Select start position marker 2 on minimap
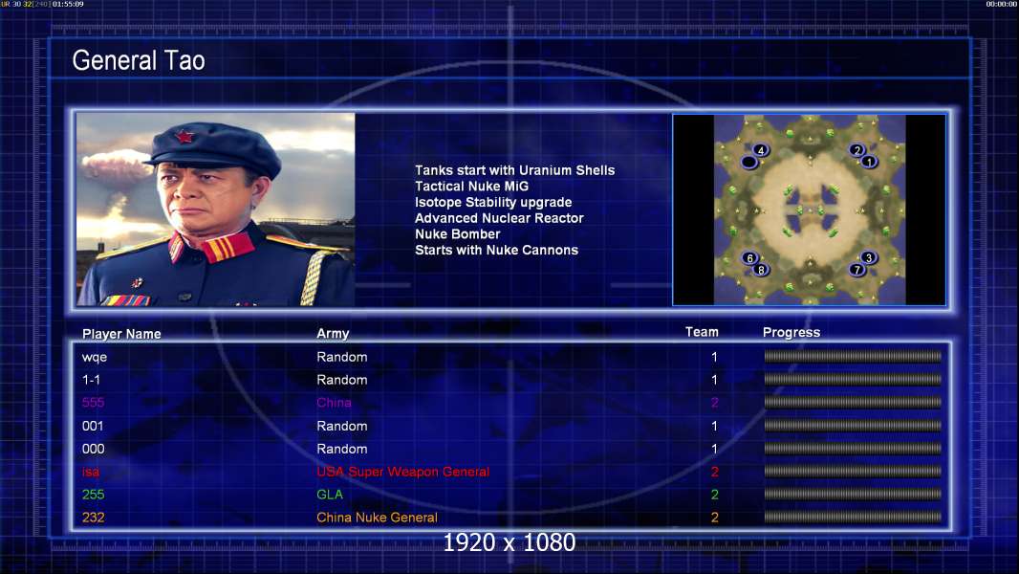 point(857,150)
